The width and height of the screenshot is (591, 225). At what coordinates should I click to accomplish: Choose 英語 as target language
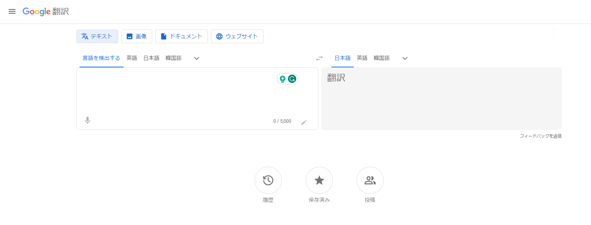[x=362, y=58]
